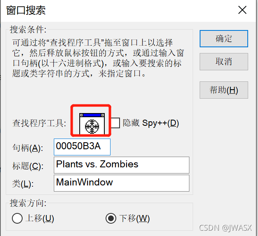Select the 上移(U) radio button
The image size is (258, 236).
pyautogui.click(x=17, y=218)
